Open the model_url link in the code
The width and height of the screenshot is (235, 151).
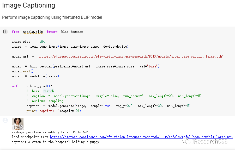pyautogui.click(x=130, y=56)
